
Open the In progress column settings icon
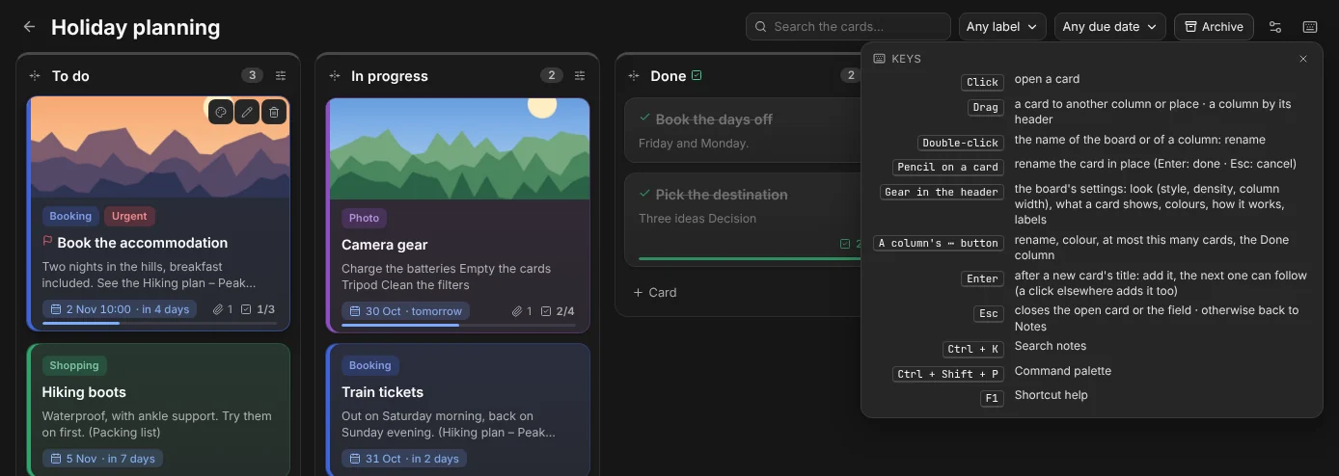(580, 76)
